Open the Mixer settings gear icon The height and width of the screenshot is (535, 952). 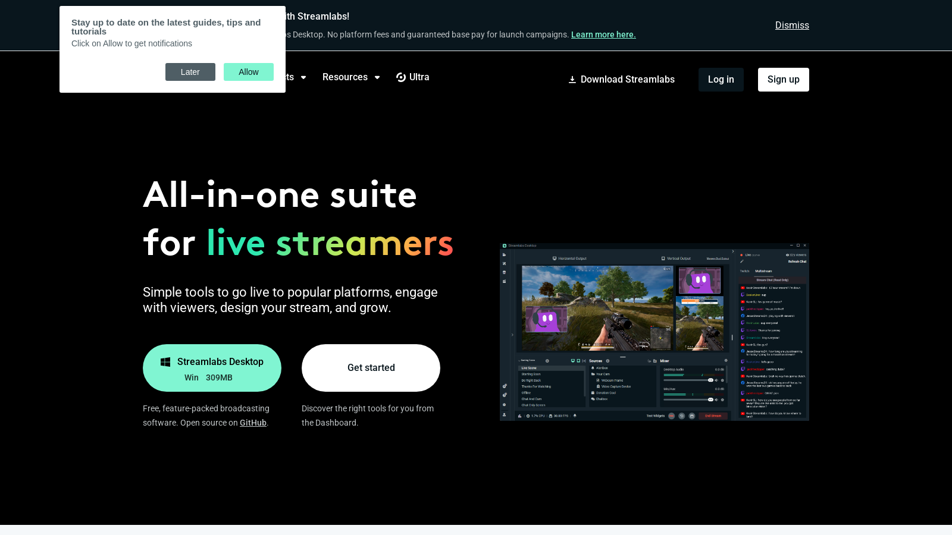coord(726,360)
